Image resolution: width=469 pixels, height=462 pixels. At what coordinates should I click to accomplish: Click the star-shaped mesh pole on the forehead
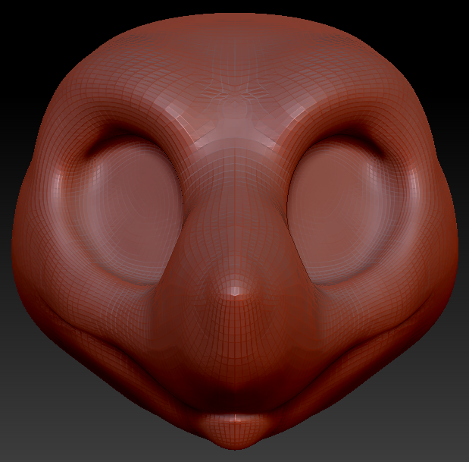point(239,93)
